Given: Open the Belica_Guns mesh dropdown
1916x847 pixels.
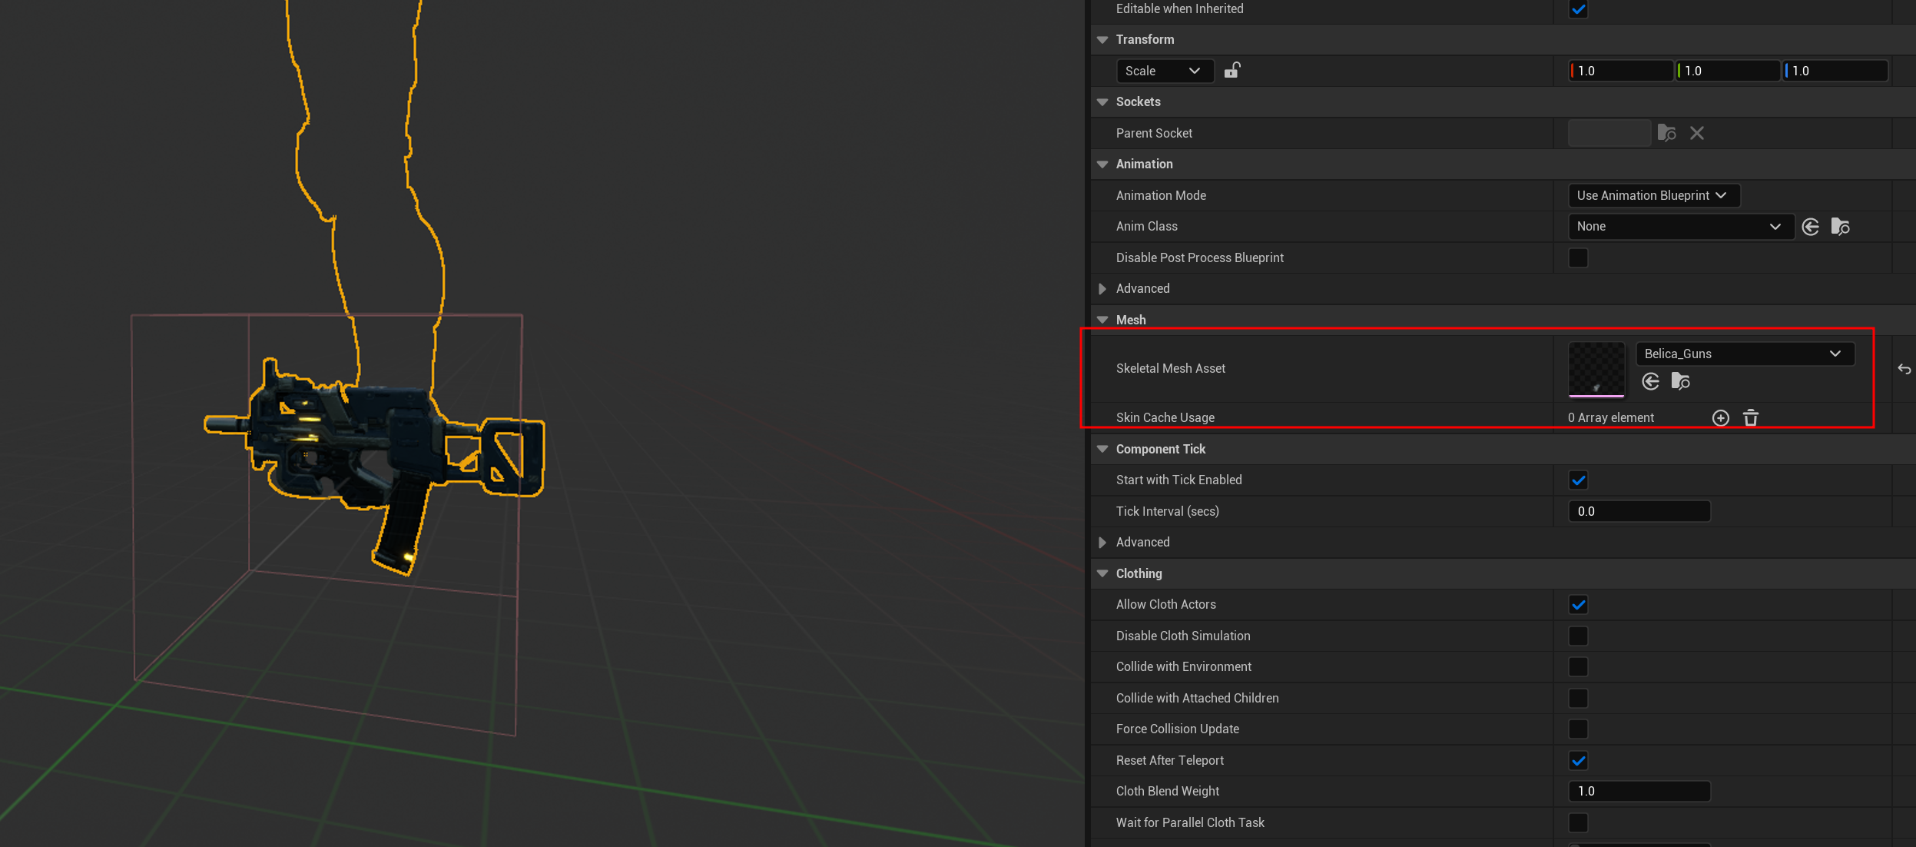Looking at the screenshot, I should pyautogui.click(x=1745, y=354).
